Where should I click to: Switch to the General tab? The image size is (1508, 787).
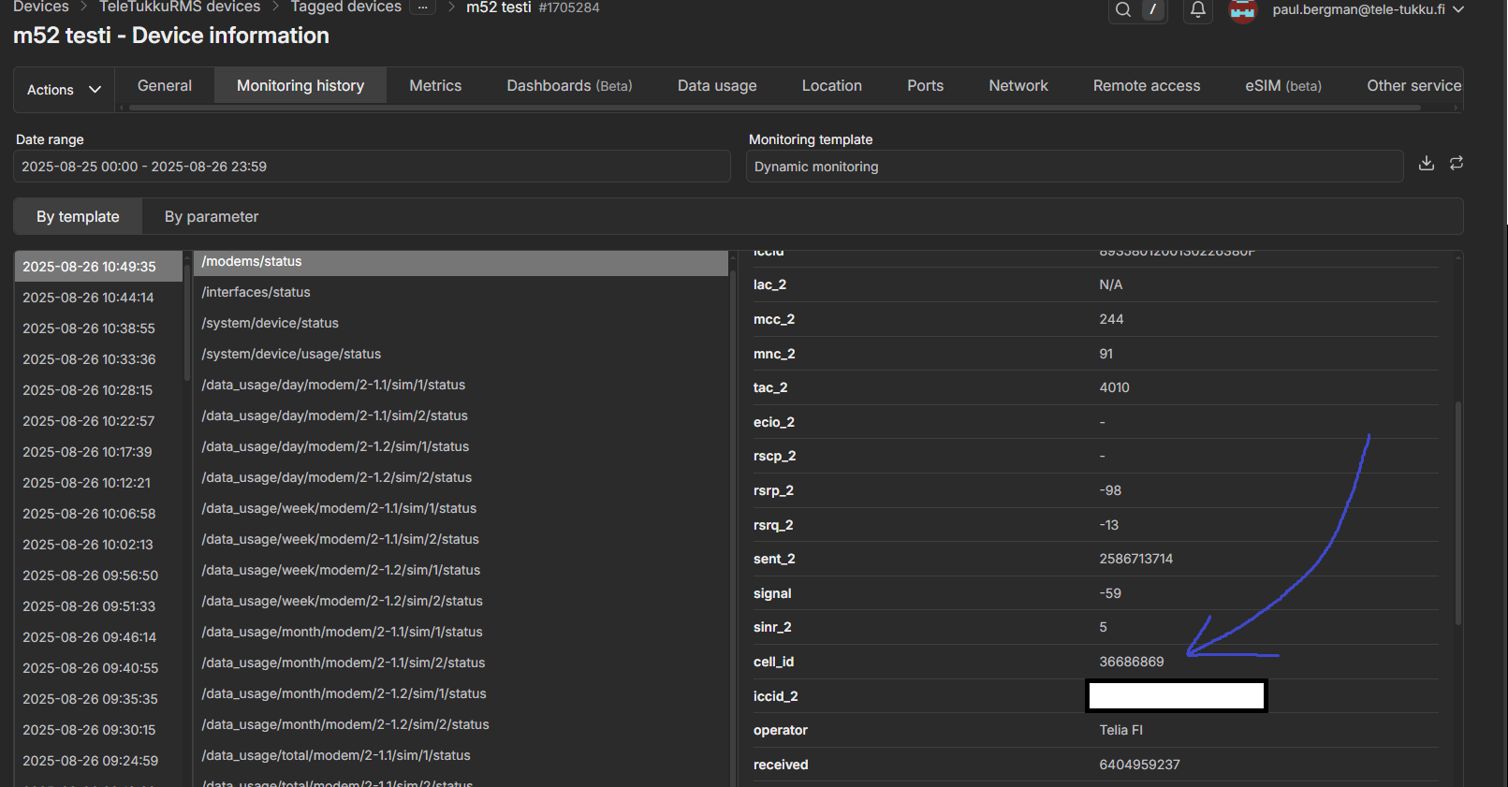pos(165,85)
